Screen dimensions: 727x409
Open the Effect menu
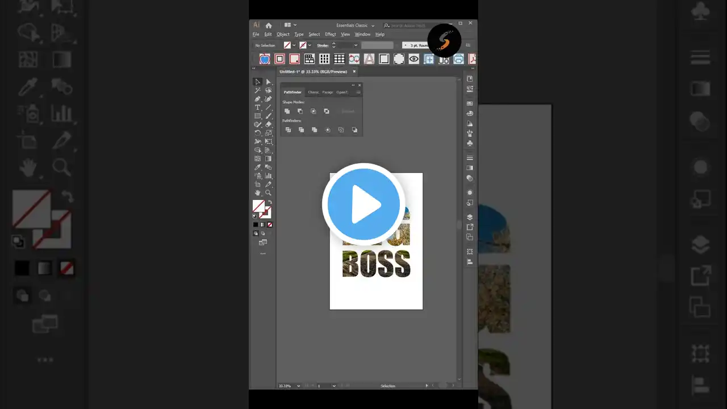click(330, 35)
